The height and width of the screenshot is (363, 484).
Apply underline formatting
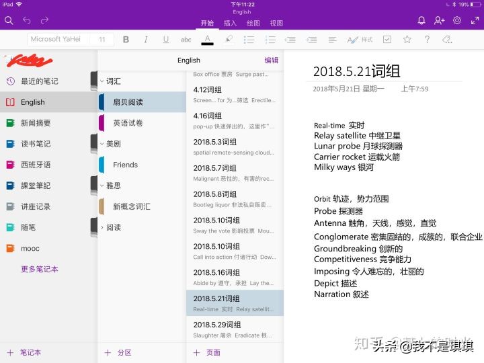166,40
